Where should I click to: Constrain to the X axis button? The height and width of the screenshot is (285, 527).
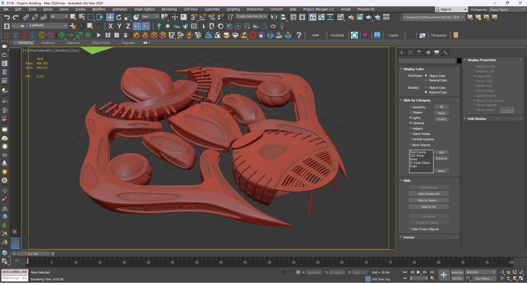pyautogui.click(x=111, y=26)
